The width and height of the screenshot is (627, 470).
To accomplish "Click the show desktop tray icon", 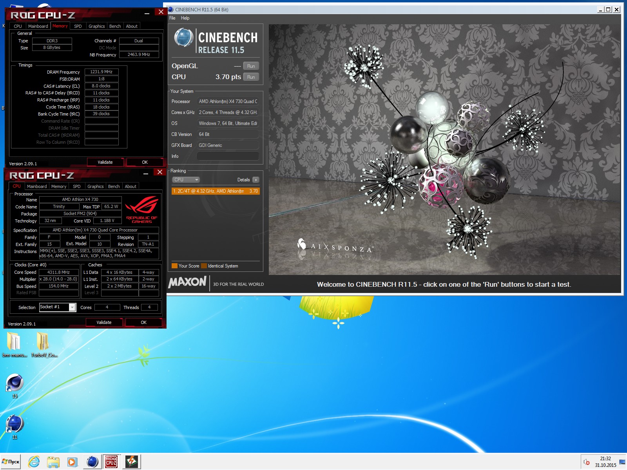I will tap(622, 462).
